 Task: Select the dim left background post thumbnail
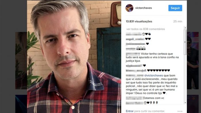click(x=21, y=61)
